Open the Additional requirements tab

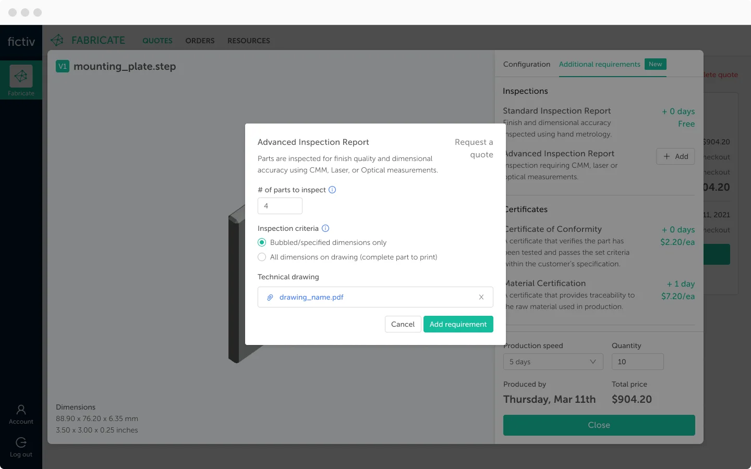coord(600,64)
